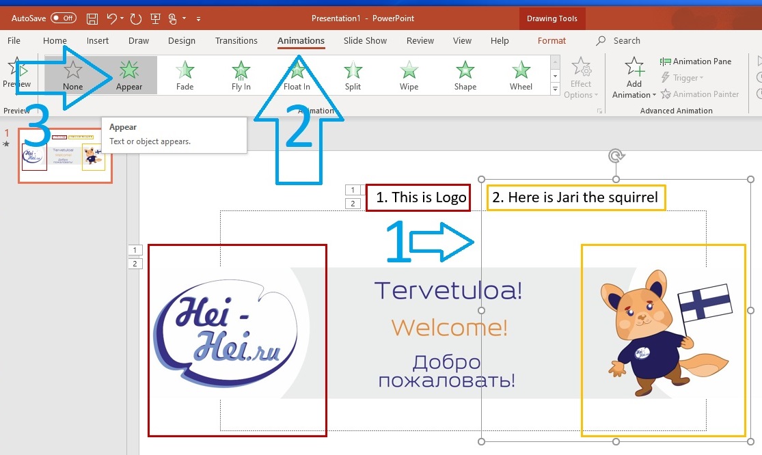Open the File tab
The image size is (762, 455).
tap(14, 41)
